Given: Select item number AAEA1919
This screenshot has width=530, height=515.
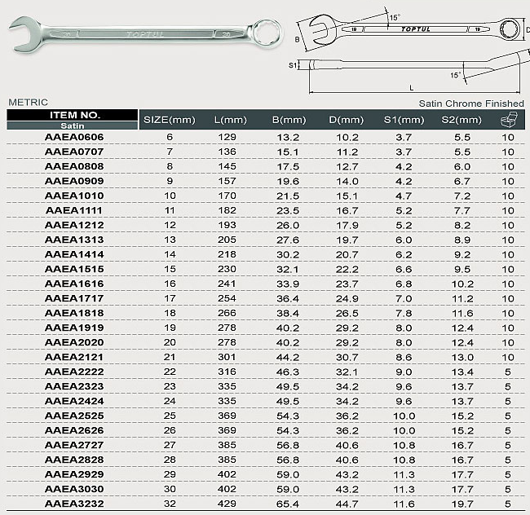Looking at the screenshot, I should [74, 328].
